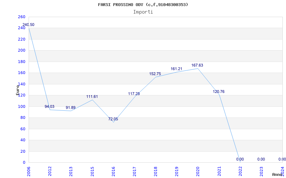Image resolution: width=286 pixels, height=178 pixels.
Task: Select the 72.05 lowest dip label
Action: pos(113,119)
